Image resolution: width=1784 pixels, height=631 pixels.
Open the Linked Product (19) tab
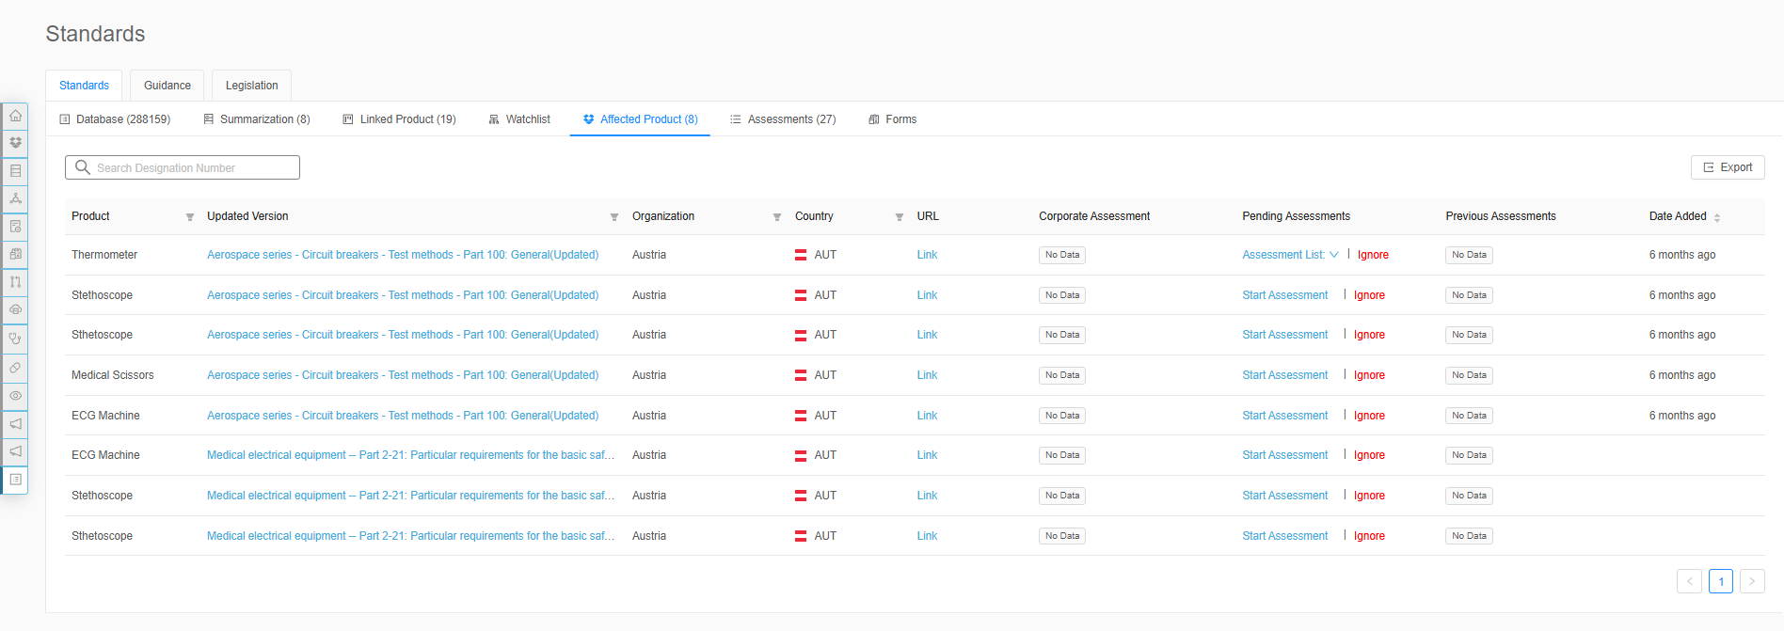coord(400,119)
